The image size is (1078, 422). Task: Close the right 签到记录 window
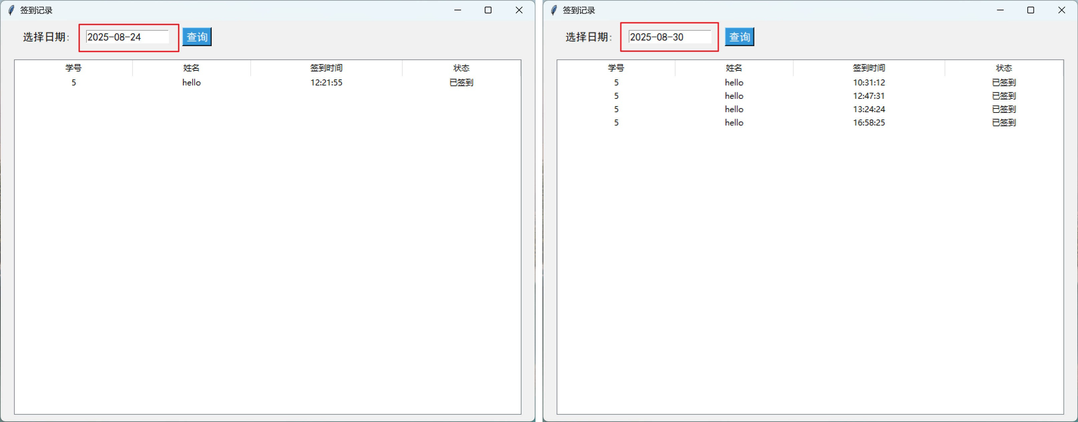click(1062, 10)
